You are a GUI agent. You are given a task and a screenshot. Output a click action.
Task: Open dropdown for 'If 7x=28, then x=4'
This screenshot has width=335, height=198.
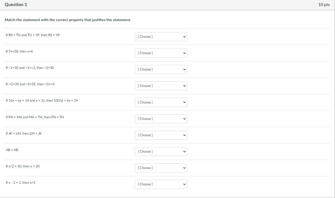pyautogui.click(x=161, y=53)
